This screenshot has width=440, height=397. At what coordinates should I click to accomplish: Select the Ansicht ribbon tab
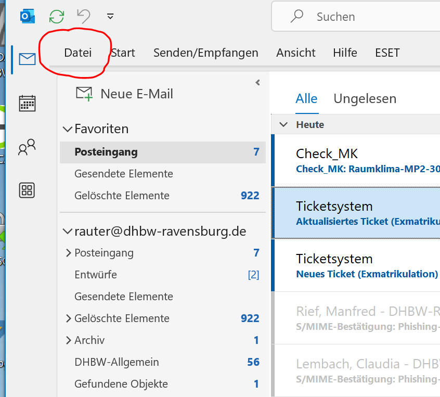(x=296, y=53)
